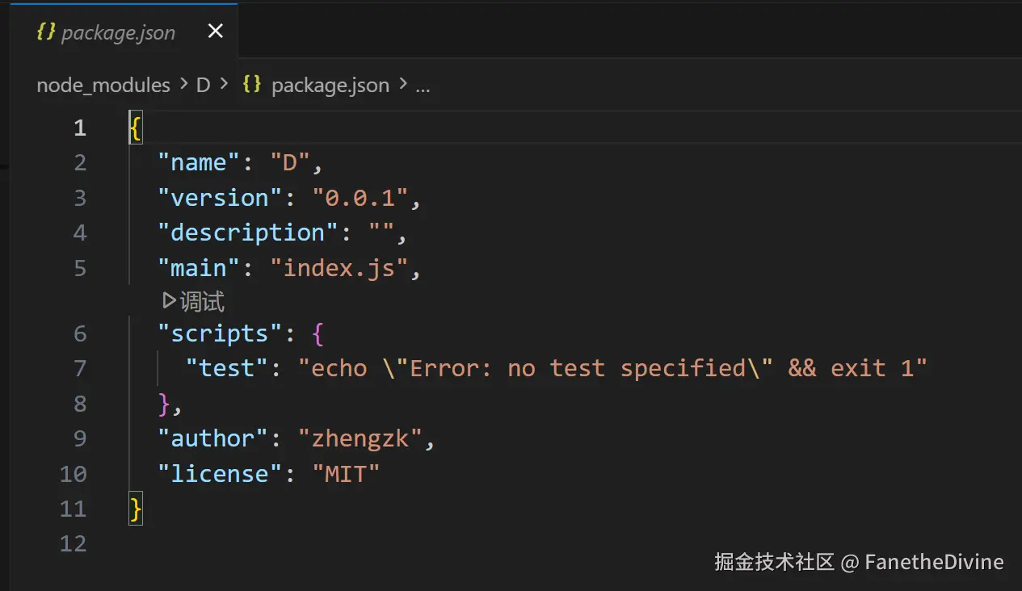Open the node_modules breadcrumb
1022x591 pixels.
103,86
